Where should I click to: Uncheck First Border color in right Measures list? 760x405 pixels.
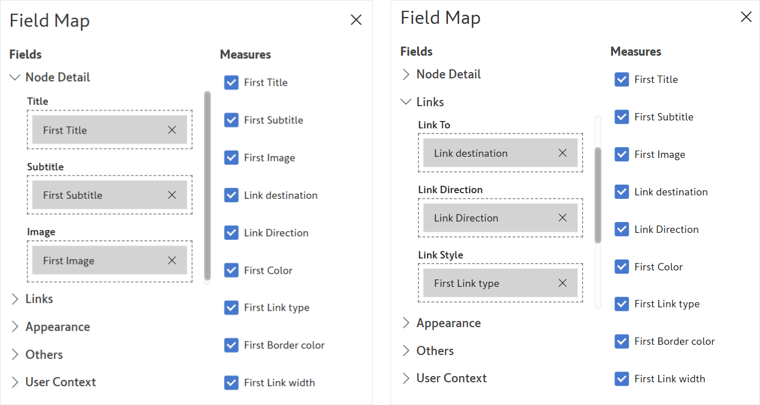click(x=621, y=341)
